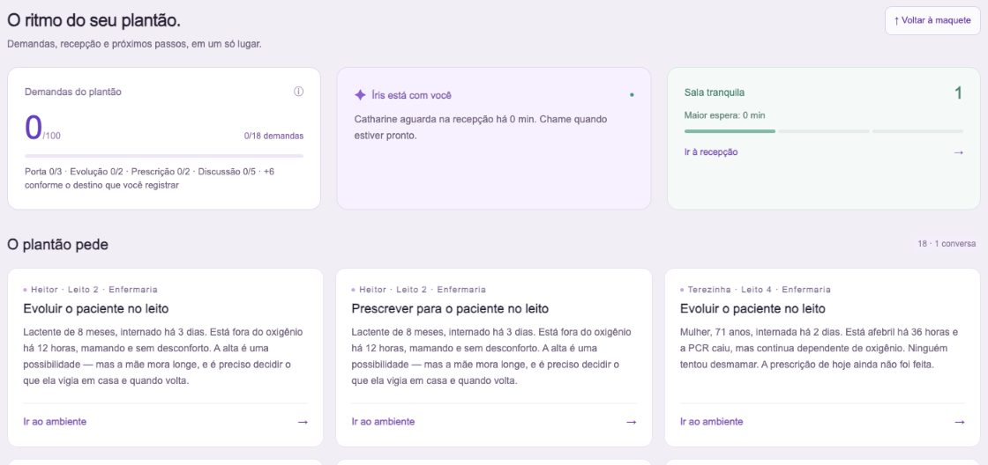988x465 pixels.
Task: Click the info icon in Demandas do plantão card
Action: [x=299, y=92]
